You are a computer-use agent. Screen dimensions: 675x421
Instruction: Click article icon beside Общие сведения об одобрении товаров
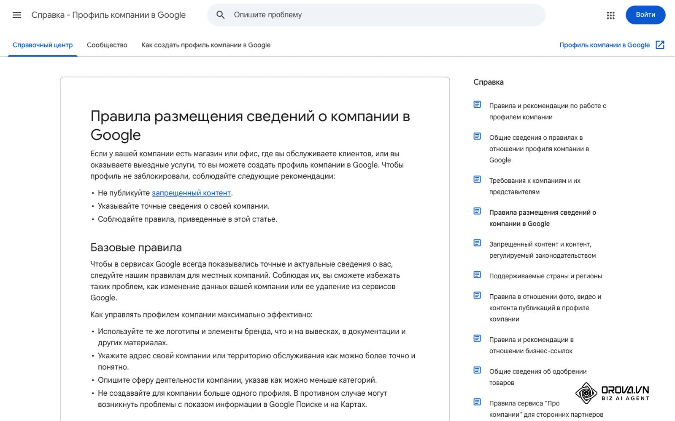[477, 370]
